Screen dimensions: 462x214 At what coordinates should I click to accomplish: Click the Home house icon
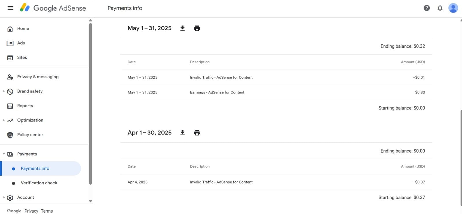[10, 29]
